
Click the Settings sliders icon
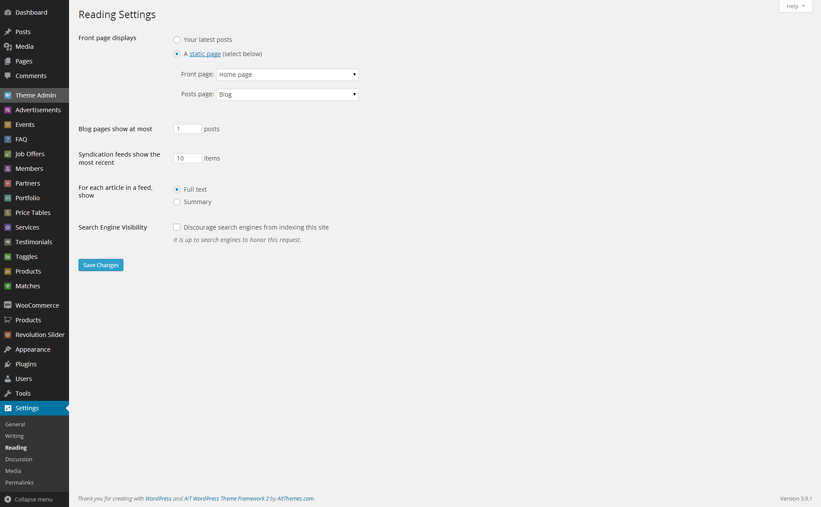click(8, 408)
